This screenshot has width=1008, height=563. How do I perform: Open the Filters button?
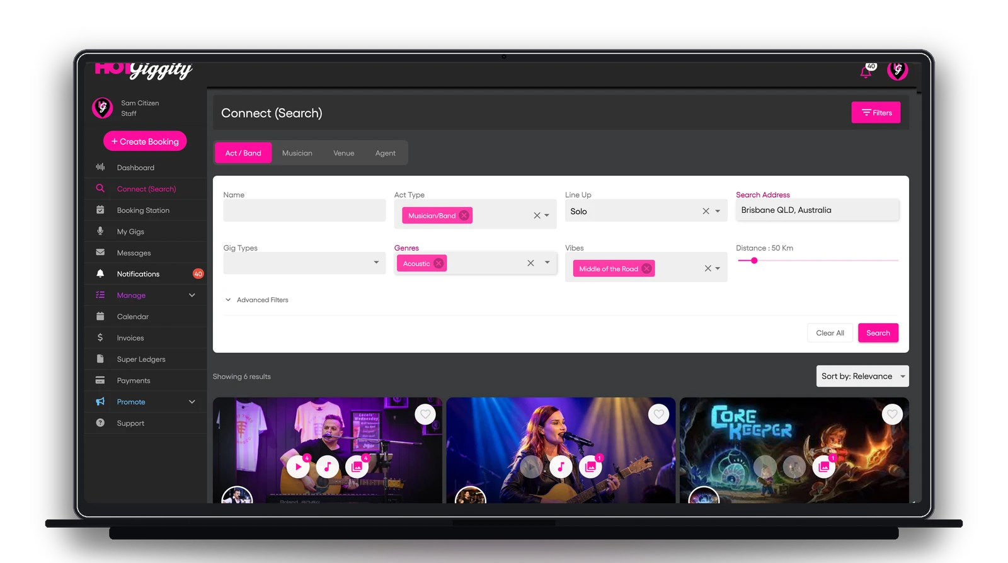876,113
